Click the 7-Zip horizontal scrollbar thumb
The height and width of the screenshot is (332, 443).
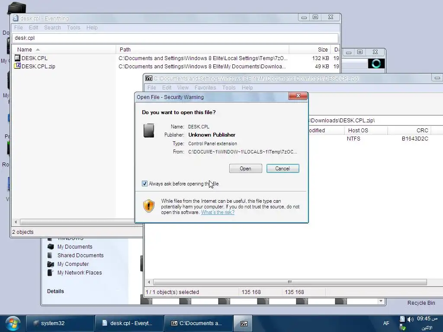[x=290, y=282]
